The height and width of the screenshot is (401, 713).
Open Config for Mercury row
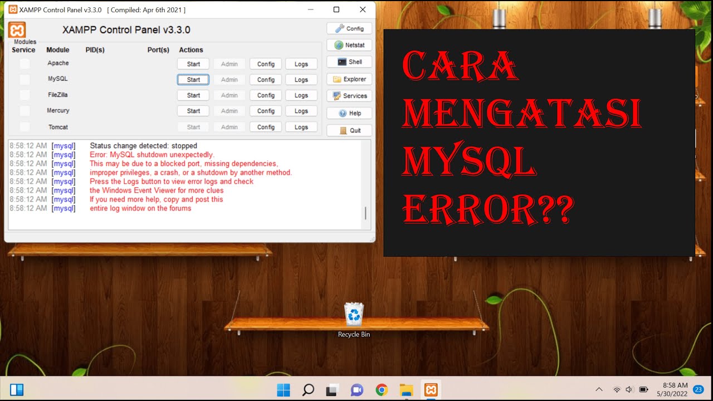[x=266, y=111]
